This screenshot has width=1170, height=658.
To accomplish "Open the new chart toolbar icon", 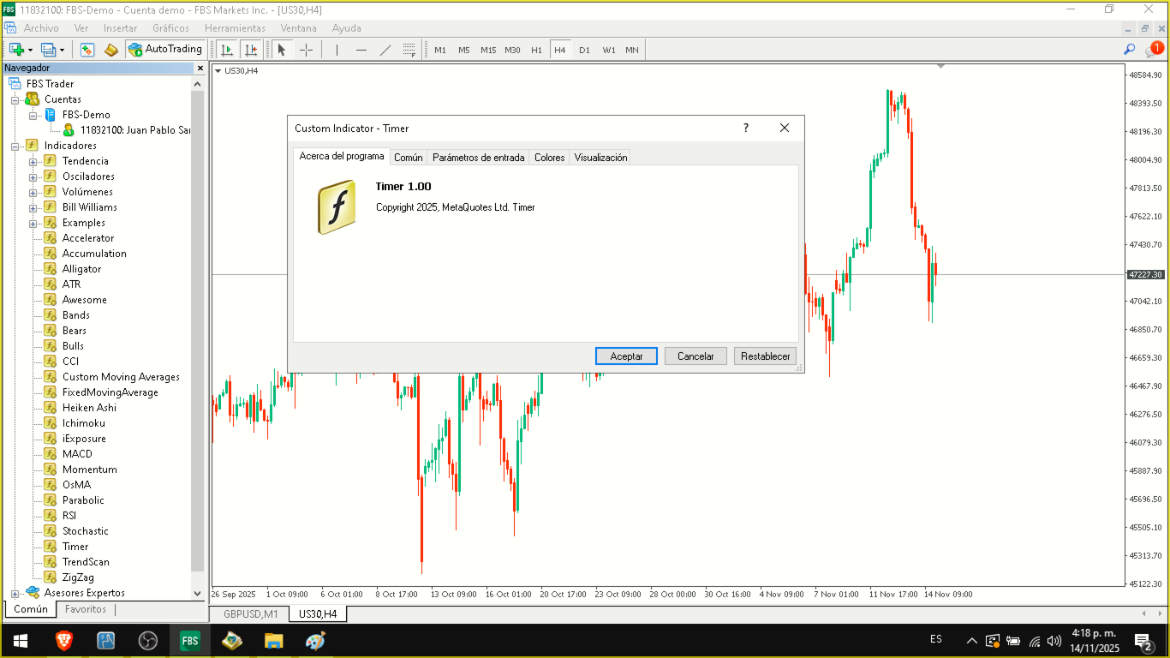I will coord(20,50).
